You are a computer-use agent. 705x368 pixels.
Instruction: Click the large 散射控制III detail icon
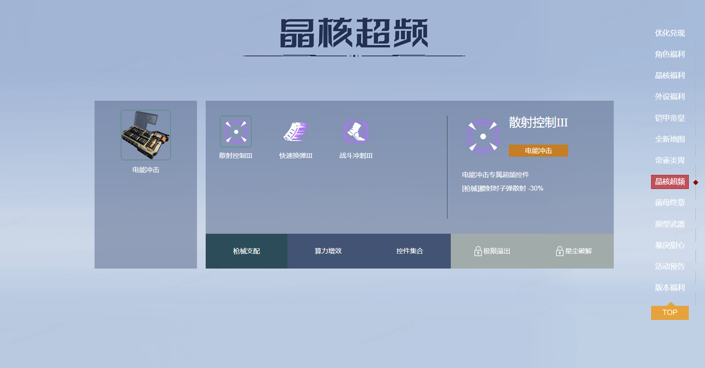(x=483, y=136)
